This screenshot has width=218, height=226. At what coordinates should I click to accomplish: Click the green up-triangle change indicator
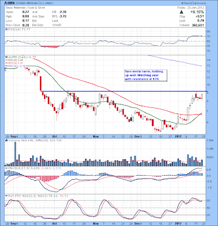coord(181,12)
